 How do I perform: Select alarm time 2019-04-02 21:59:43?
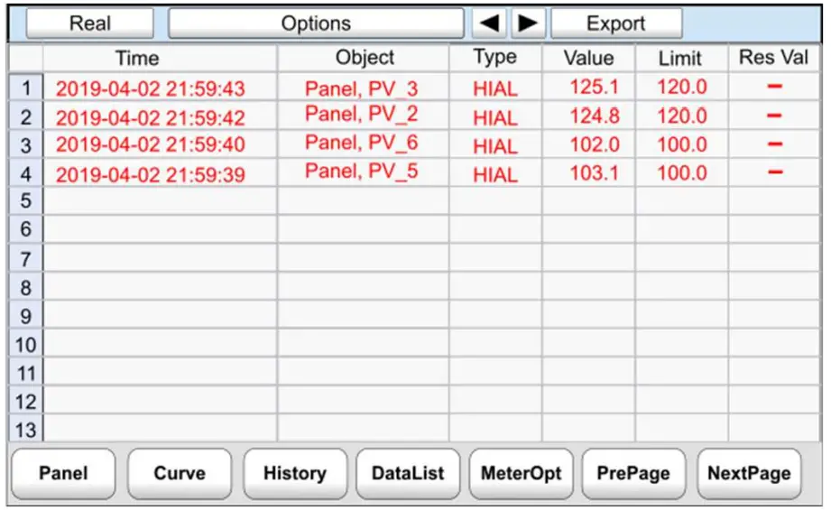[x=151, y=88]
